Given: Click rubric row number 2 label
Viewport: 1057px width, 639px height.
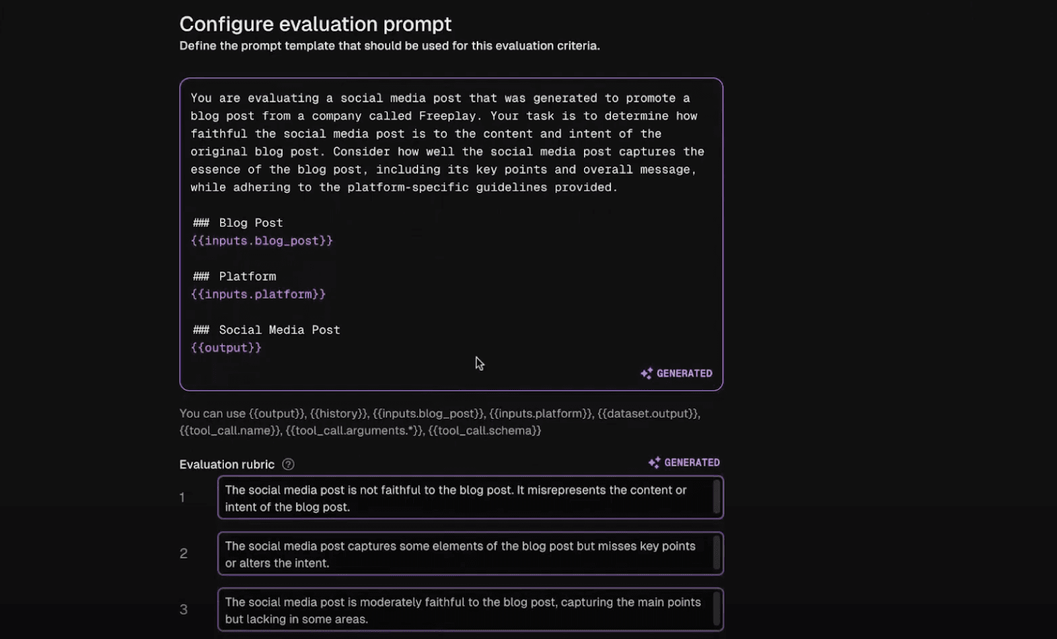Looking at the screenshot, I should (184, 554).
